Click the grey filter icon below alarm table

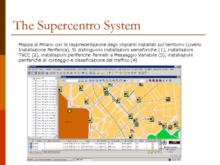click(159, 152)
